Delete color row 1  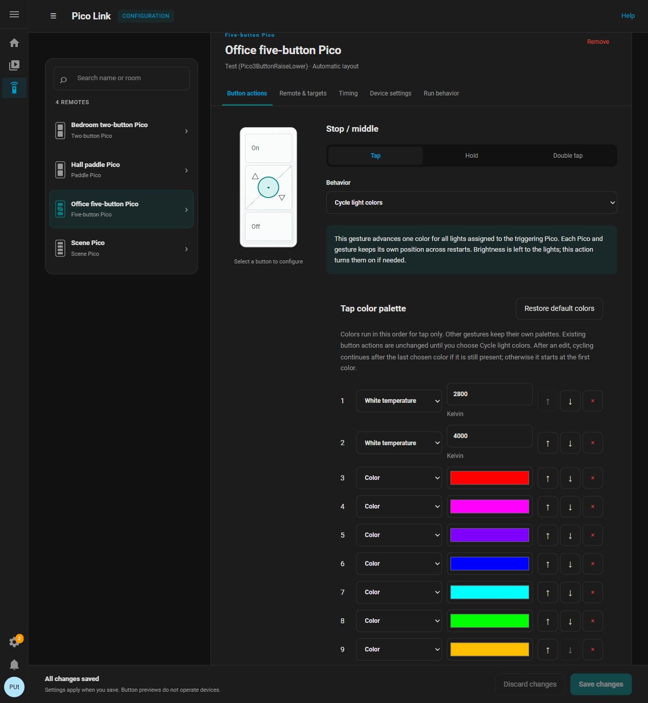593,401
